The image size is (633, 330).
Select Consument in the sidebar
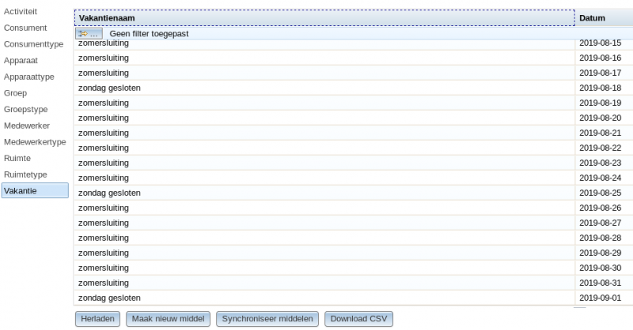(25, 28)
